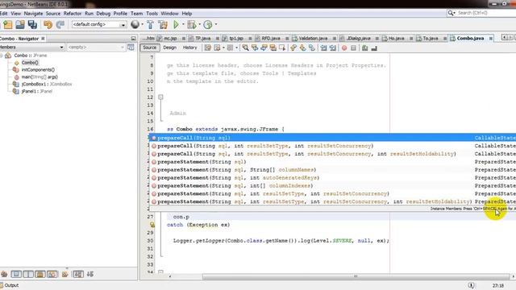Toggle Sort by Name in Navigator

click(78, 274)
